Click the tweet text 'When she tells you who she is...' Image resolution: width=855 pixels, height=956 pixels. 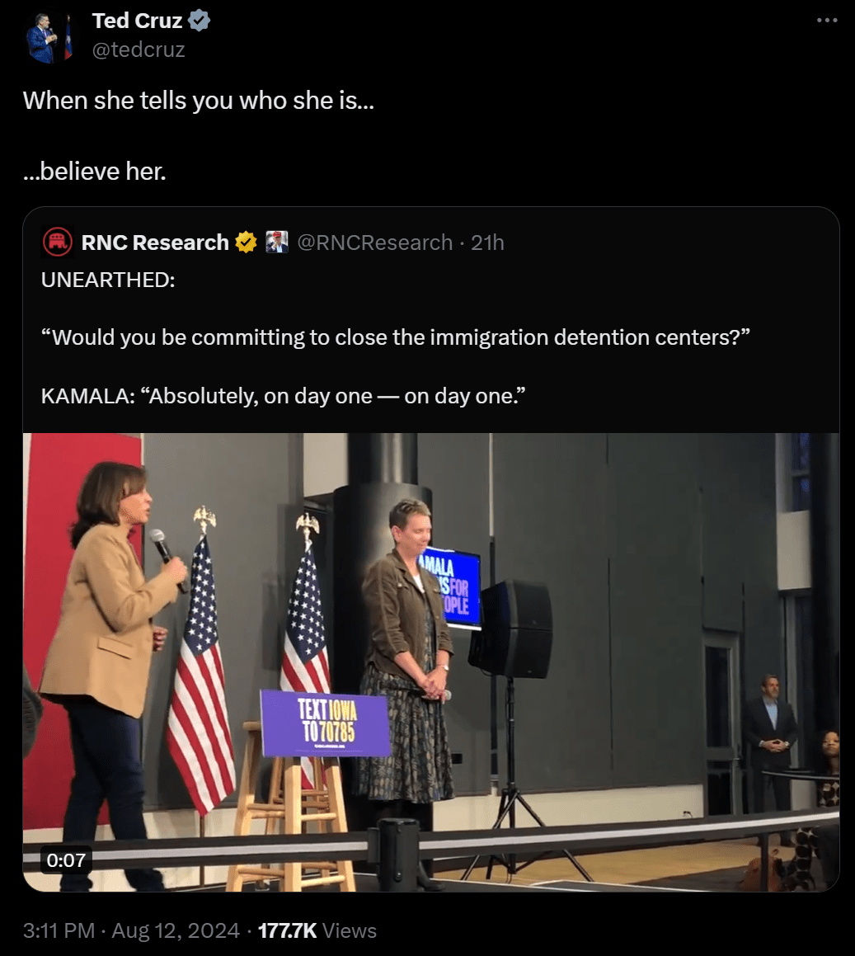tap(198, 101)
